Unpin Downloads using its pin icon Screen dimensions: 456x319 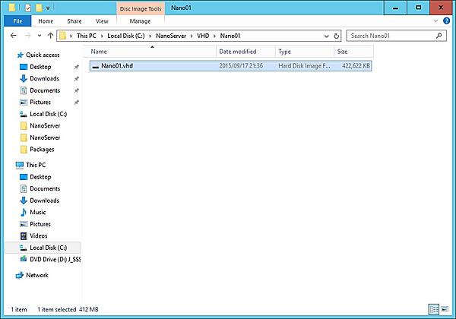77,79
